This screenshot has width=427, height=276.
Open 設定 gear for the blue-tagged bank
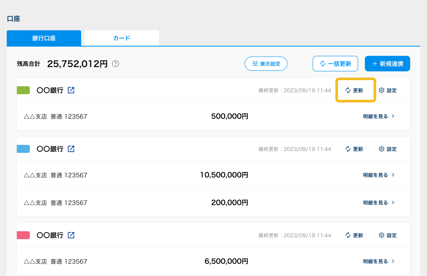pos(388,149)
